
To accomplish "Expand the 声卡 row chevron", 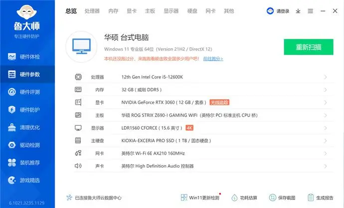I will [326, 166].
